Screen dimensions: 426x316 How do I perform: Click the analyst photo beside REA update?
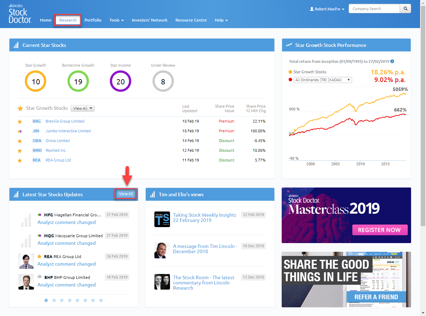[26, 261]
